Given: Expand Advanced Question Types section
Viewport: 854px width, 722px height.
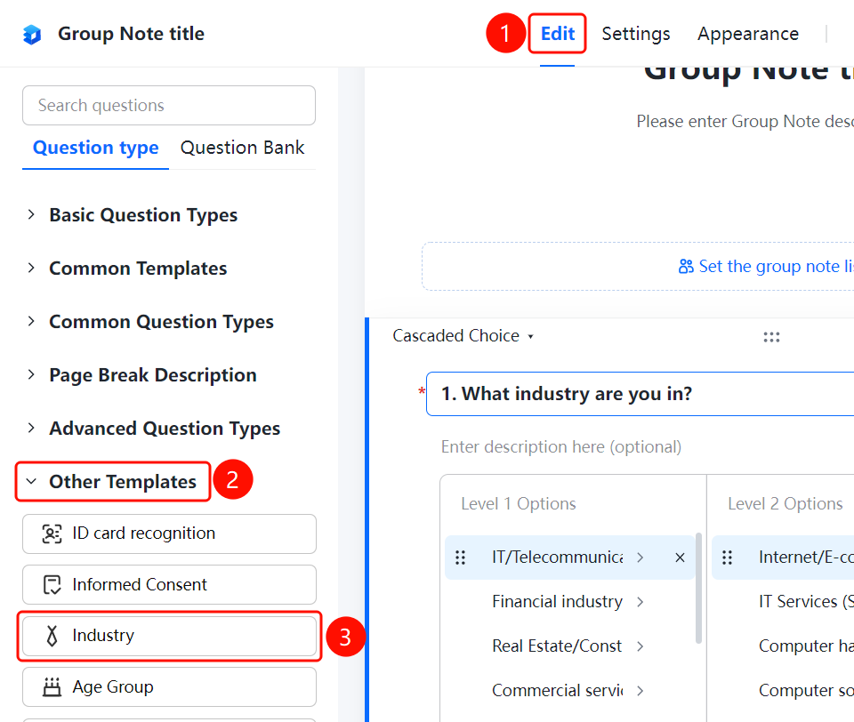Looking at the screenshot, I should tap(31, 428).
